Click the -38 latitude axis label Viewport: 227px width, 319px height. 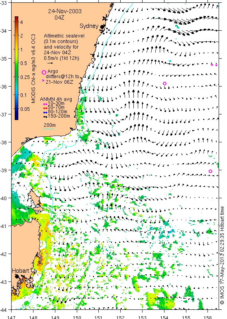pos(4,142)
